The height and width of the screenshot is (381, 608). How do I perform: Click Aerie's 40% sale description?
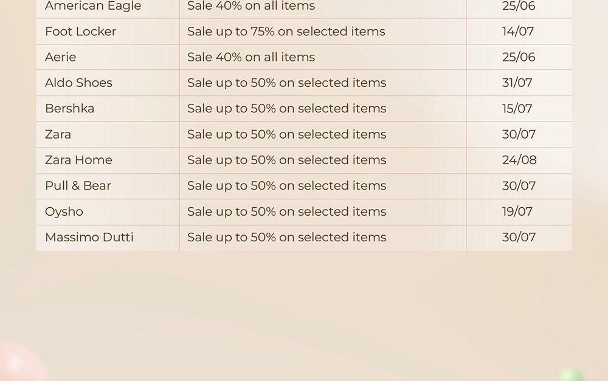coord(251,57)
